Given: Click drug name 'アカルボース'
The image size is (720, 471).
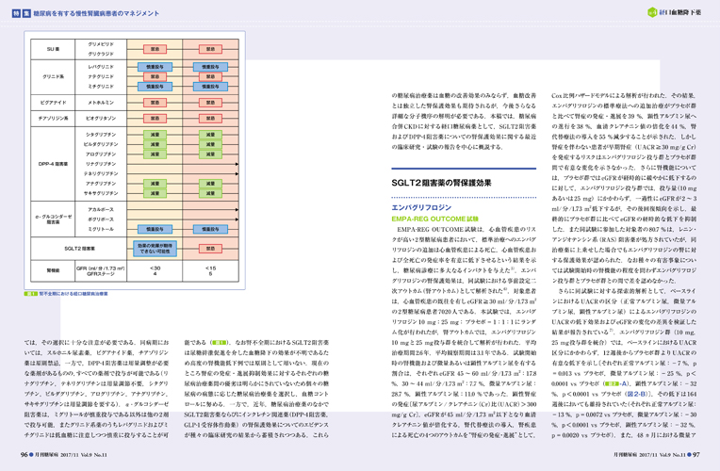Looking at the screenshot, I should [x=101, y=209].
